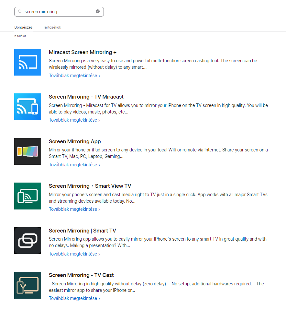Click Továbbiak megtekintése under Miracast Screen Mirroring +
This screenshot has width=286, height=310.
tap(74, 76)
